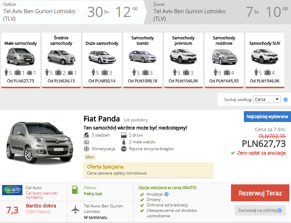291x223 pixels.
Task: Click the fuel pump icon by Paliwo
Action: [x=75, y=190]
